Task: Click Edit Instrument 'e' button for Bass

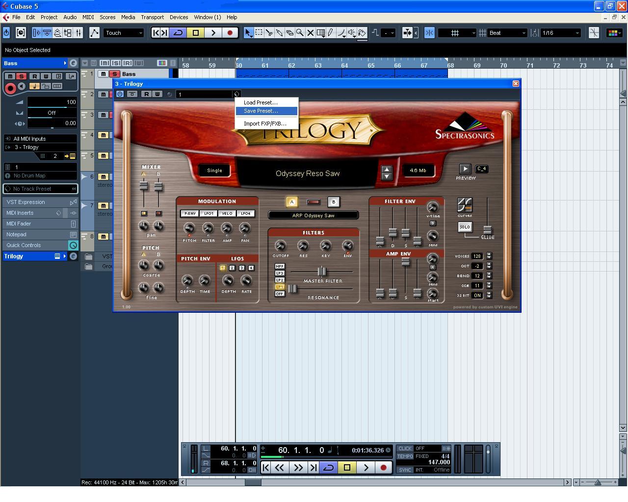Action: [x=73, y=63]
